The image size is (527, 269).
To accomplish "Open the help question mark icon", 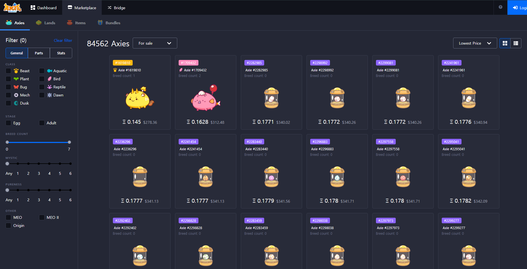I will coord(501,7).
